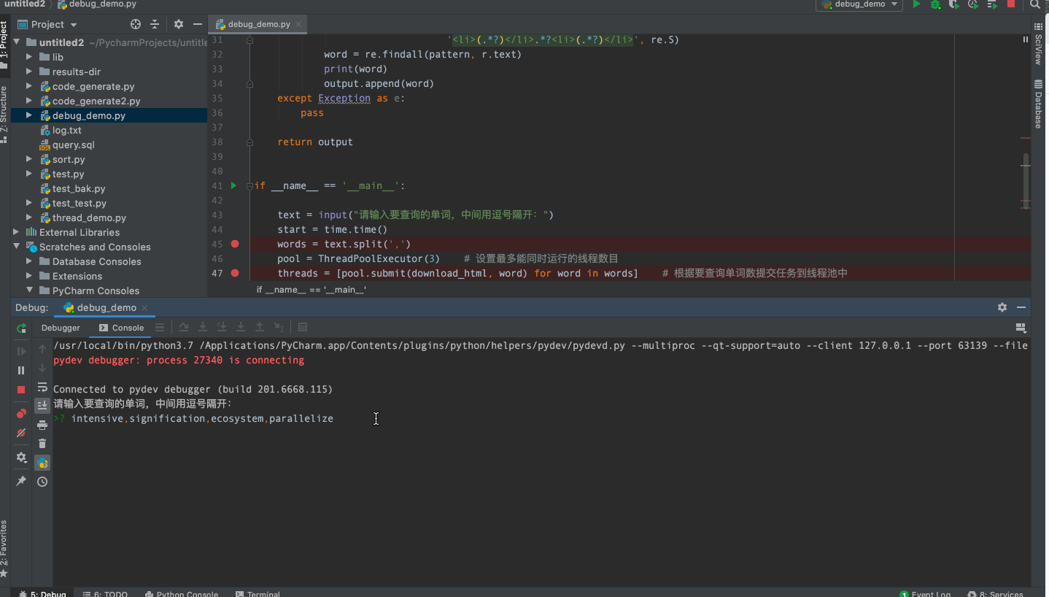Viewport: 1049px width, 597px height.
Task: Expand the lib folder
Action: (29, 57)
